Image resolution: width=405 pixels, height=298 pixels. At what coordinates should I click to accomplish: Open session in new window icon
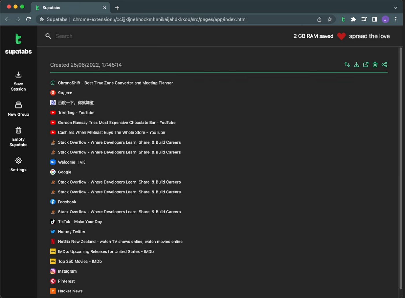point(366,65)
